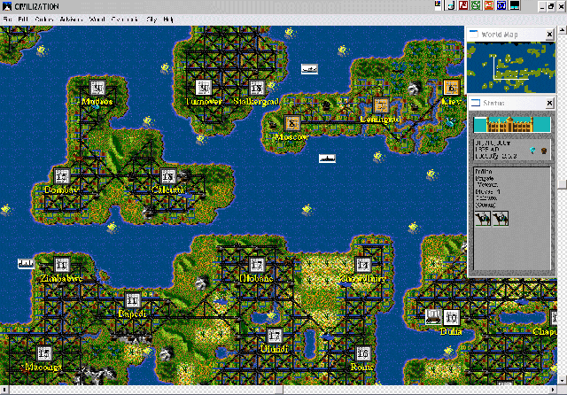Click the Civilization title bar icon
Screen dimensions: 567x395
7,6
